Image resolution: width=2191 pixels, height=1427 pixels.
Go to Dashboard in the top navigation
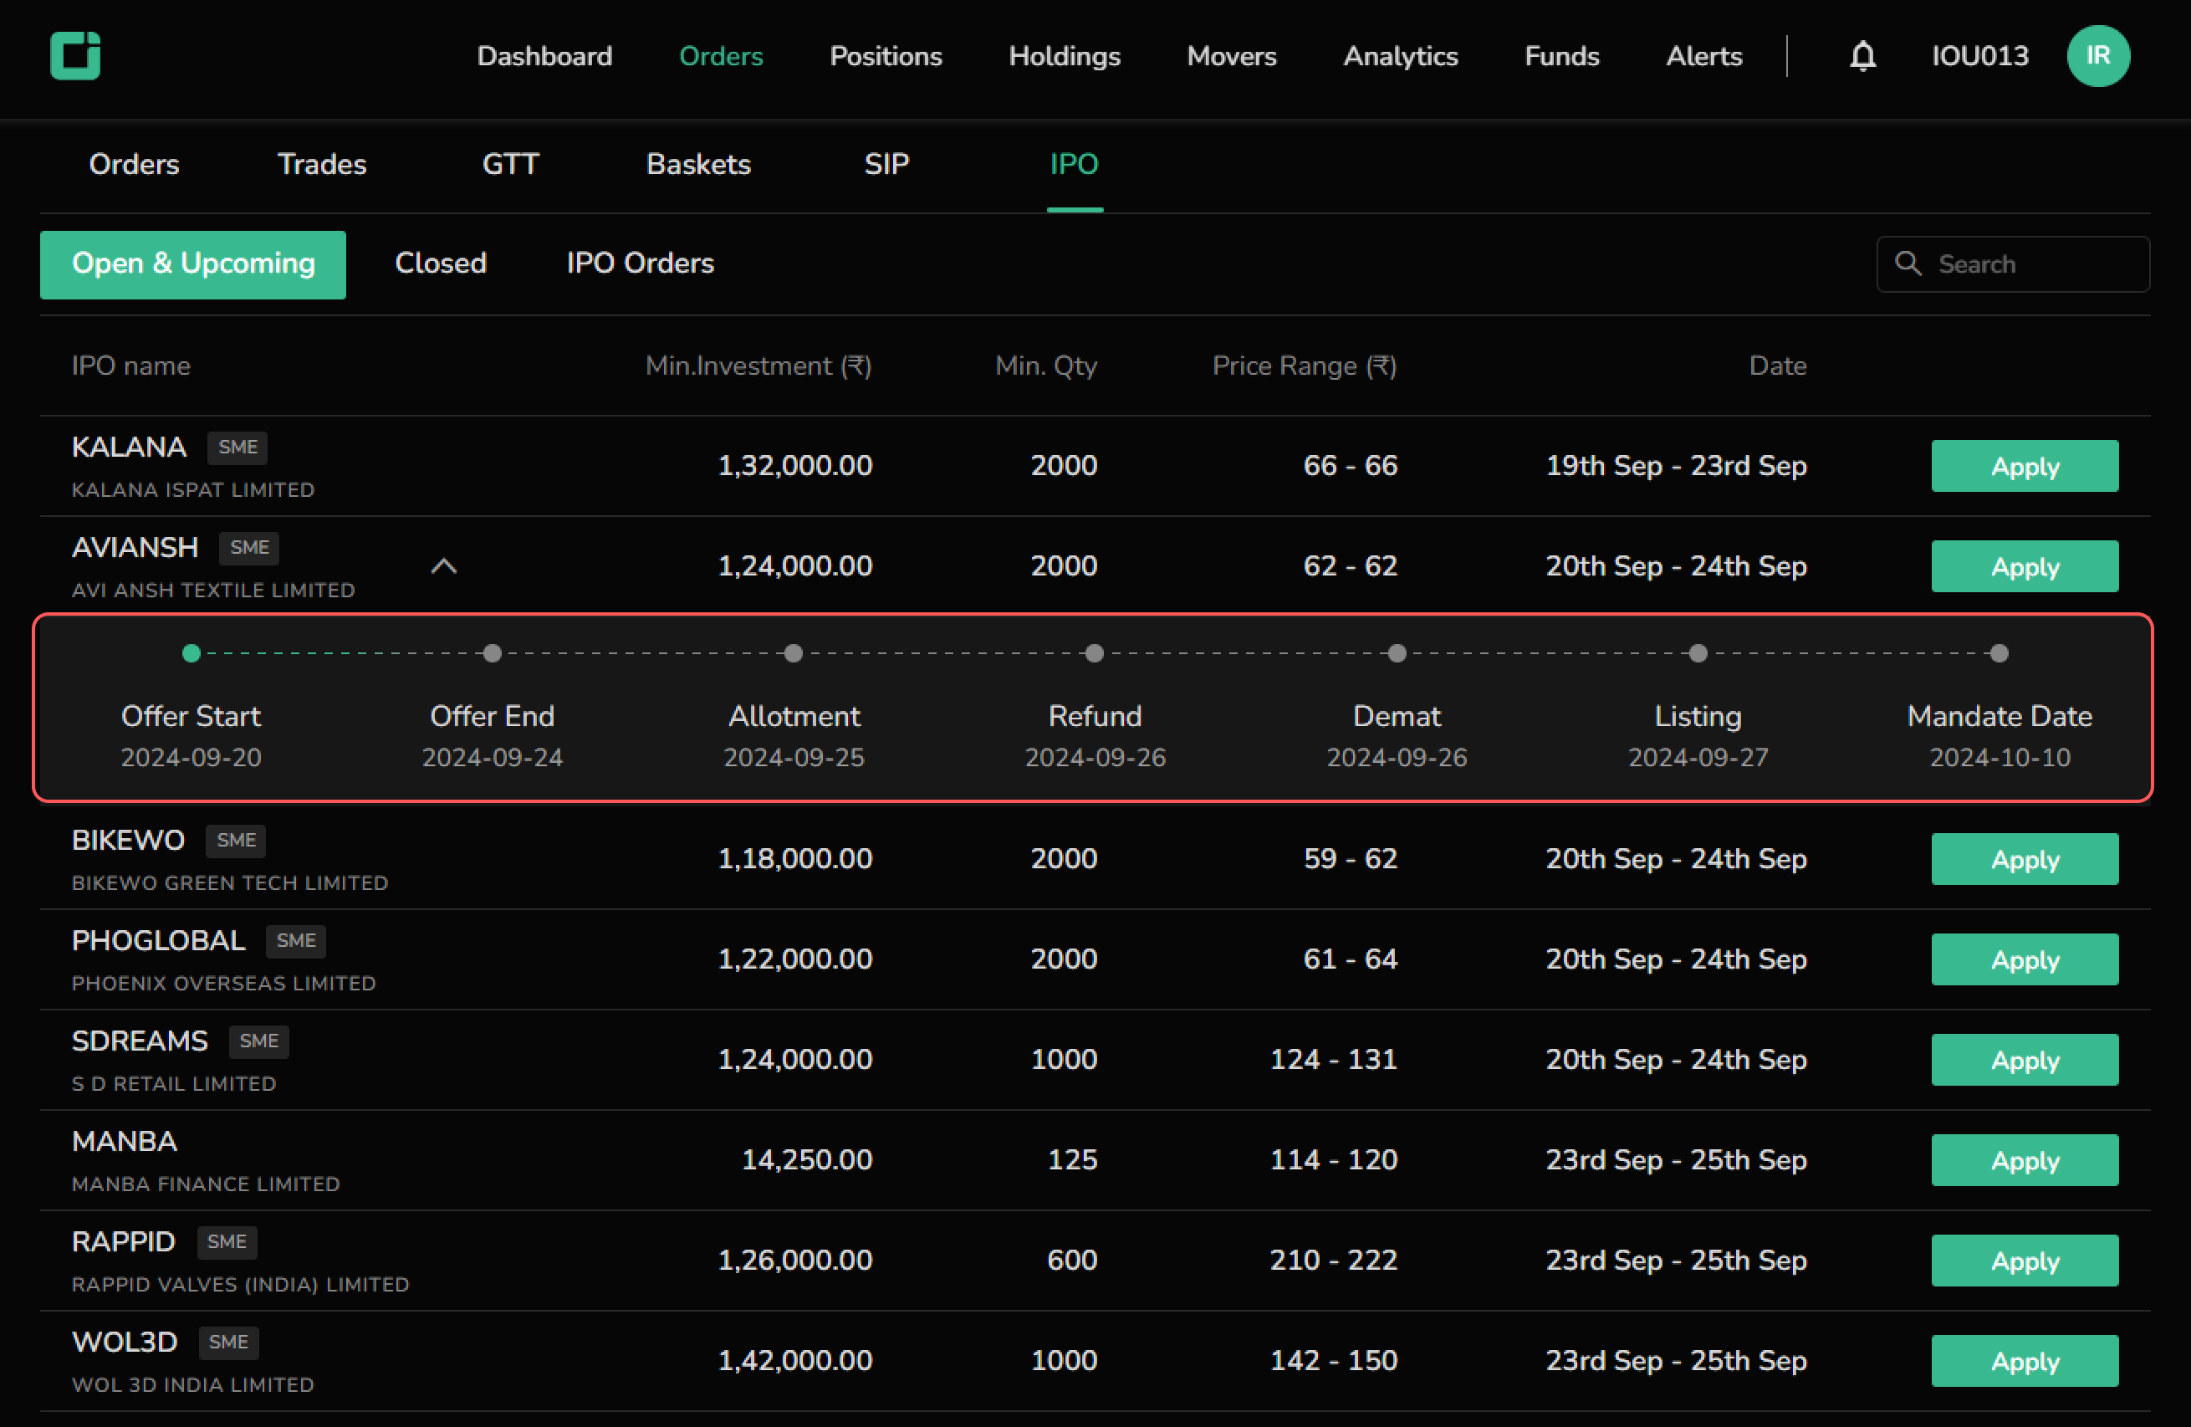544,56
